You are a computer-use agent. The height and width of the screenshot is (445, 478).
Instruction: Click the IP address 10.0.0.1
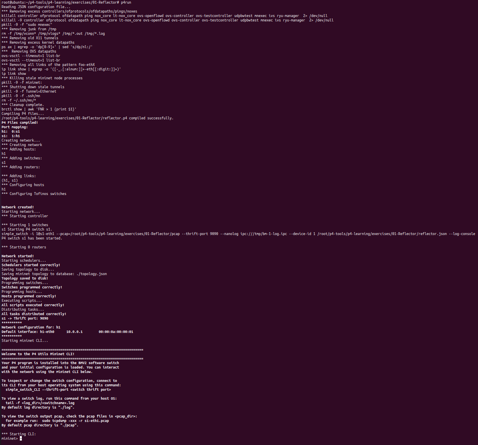74,332
